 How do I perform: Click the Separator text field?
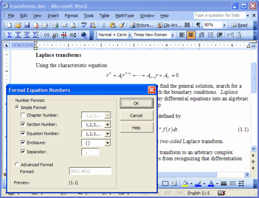[90, 152]
